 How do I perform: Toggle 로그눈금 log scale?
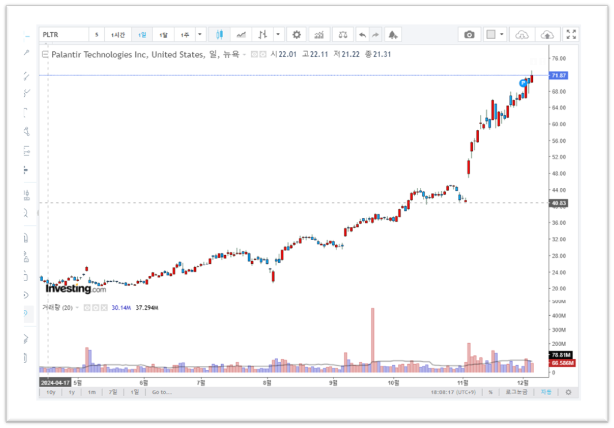point(516,392)
